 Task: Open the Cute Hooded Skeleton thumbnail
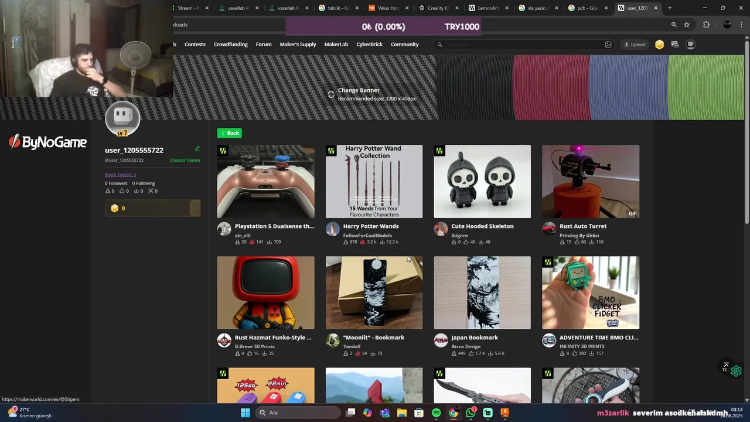[482, 182]
